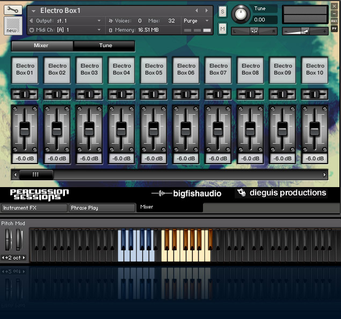Open the wrench edit-mode icon
Screen dimensions: 341x319
[x=13, y=10]
